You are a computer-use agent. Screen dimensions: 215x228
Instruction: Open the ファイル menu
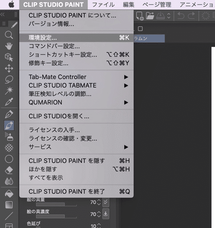[x=103, y=5]
